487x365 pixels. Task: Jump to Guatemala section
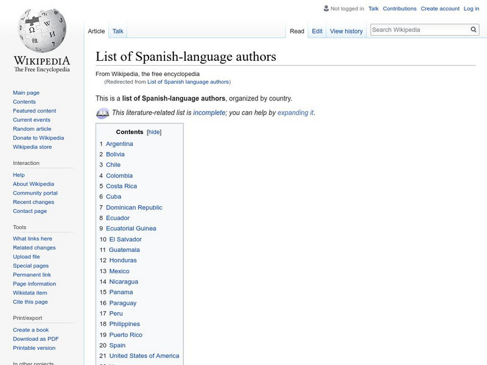click(x=124, y=250)
